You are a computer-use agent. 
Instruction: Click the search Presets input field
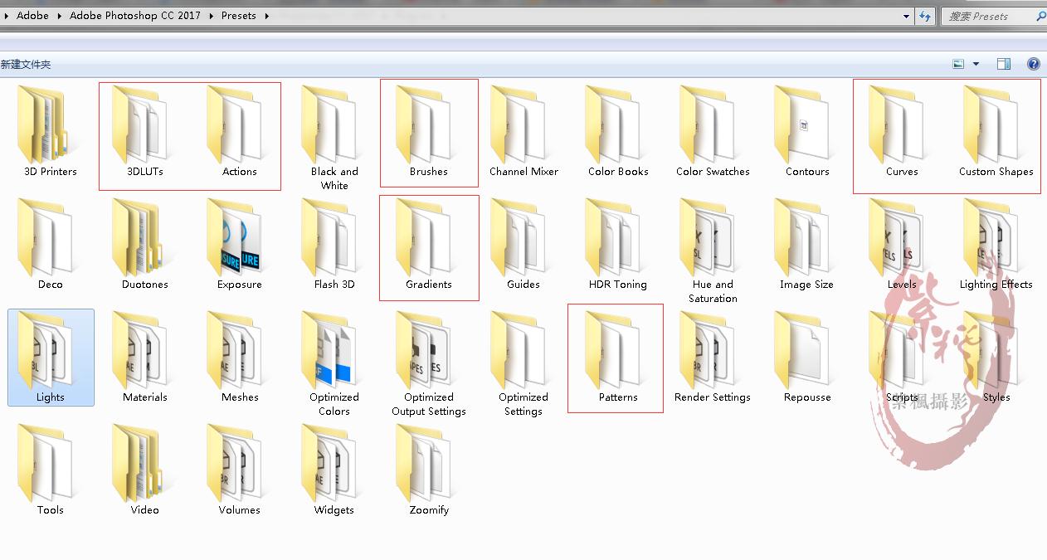[987, 16]
